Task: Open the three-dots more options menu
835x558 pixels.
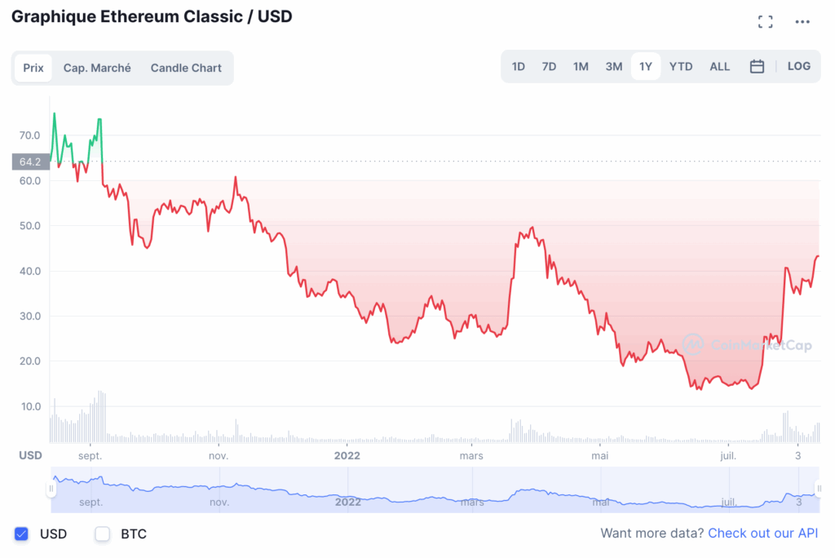Action: (x=803, y=22)
